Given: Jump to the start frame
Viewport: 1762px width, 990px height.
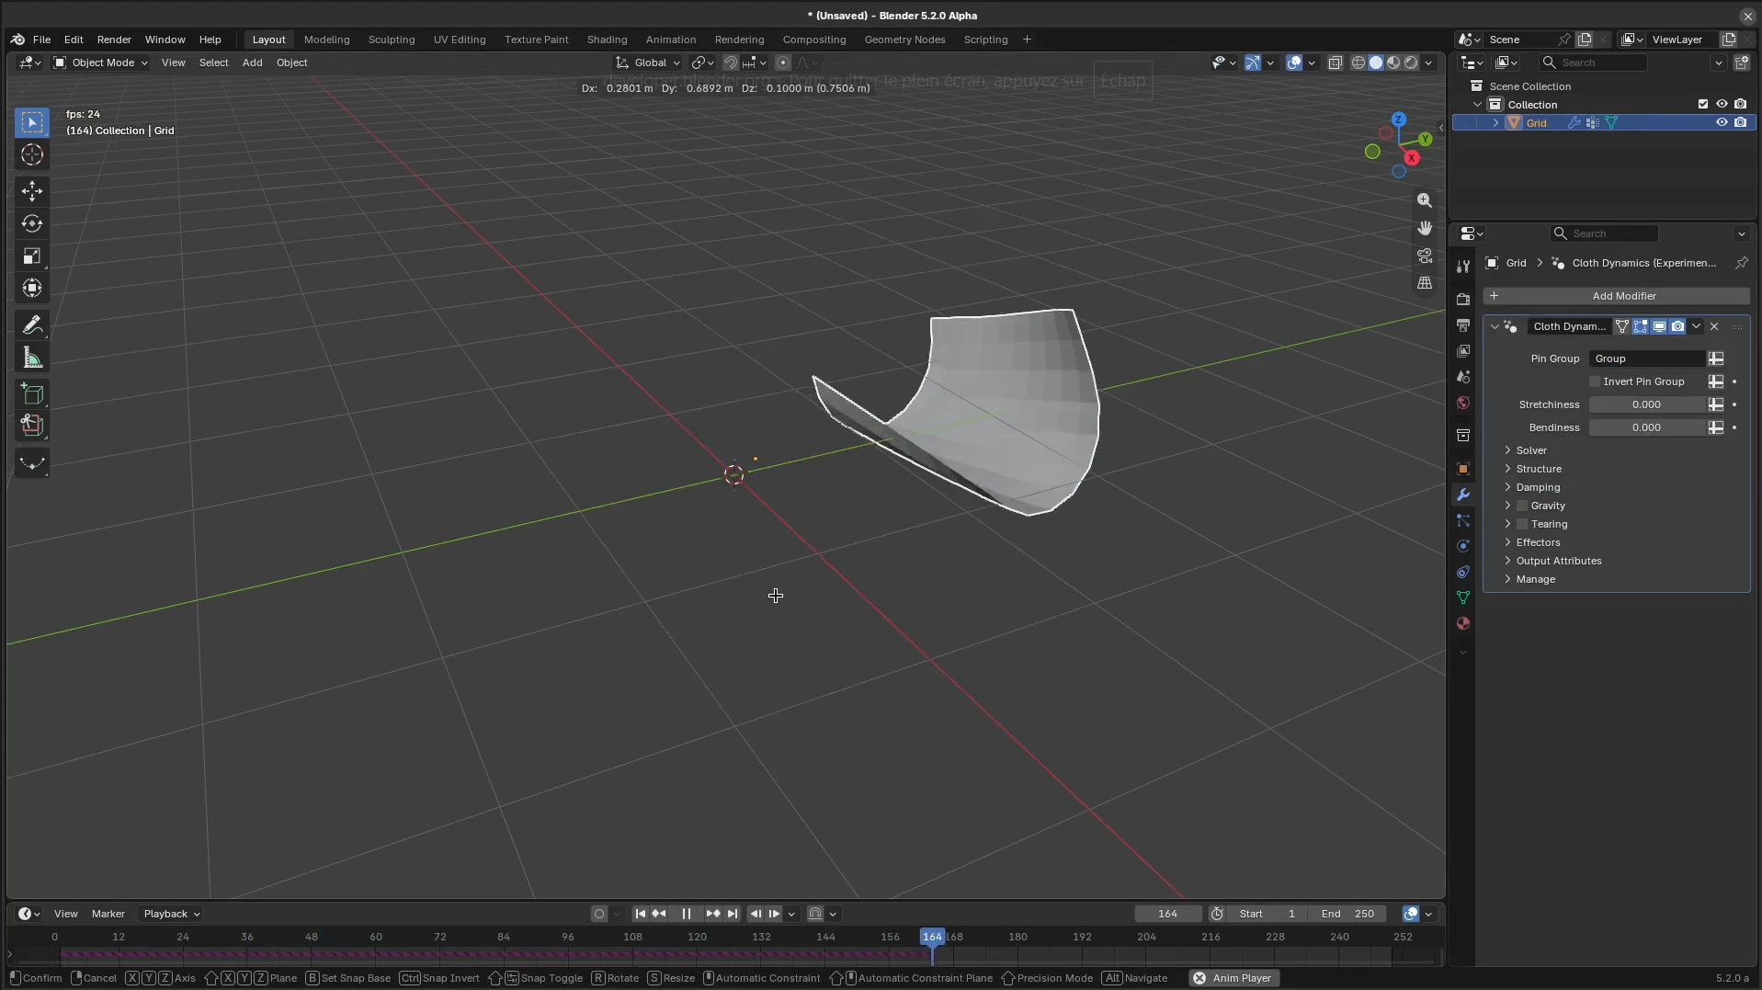Looking at the screenshot, I should [x=640, y=914].
